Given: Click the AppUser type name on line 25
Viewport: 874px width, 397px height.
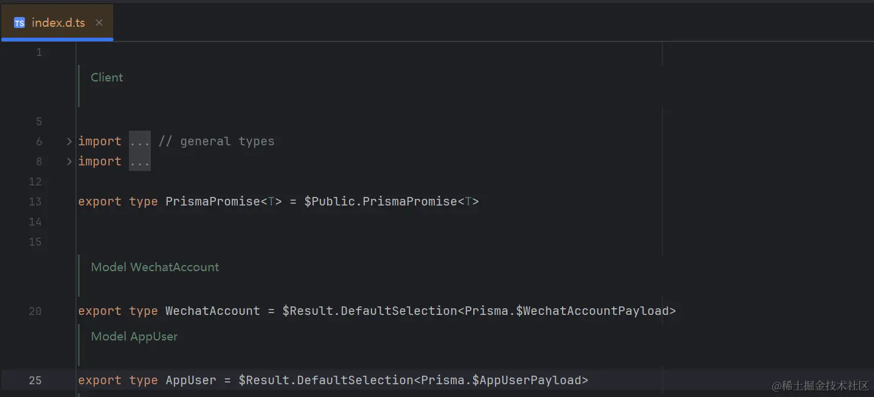Looking at the screenshot, I should (x=190, y=381).
